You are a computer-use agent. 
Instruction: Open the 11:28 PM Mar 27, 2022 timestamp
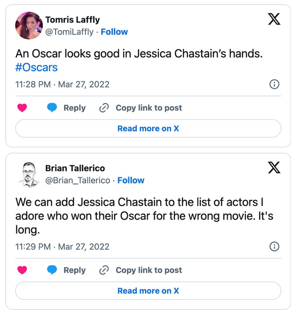click(62, 85)
